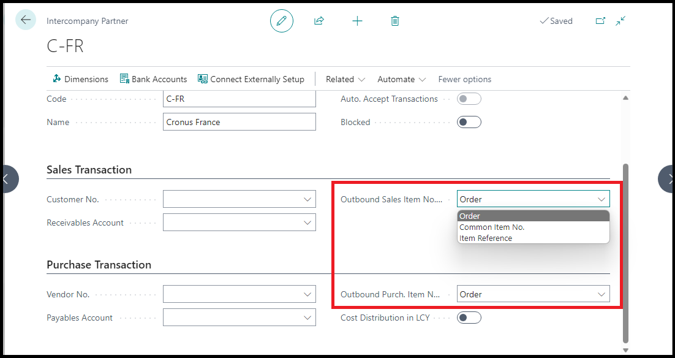Screen dimensions: 675x358
Task: Toggle the Blocked switch
Action: point(469,122)
